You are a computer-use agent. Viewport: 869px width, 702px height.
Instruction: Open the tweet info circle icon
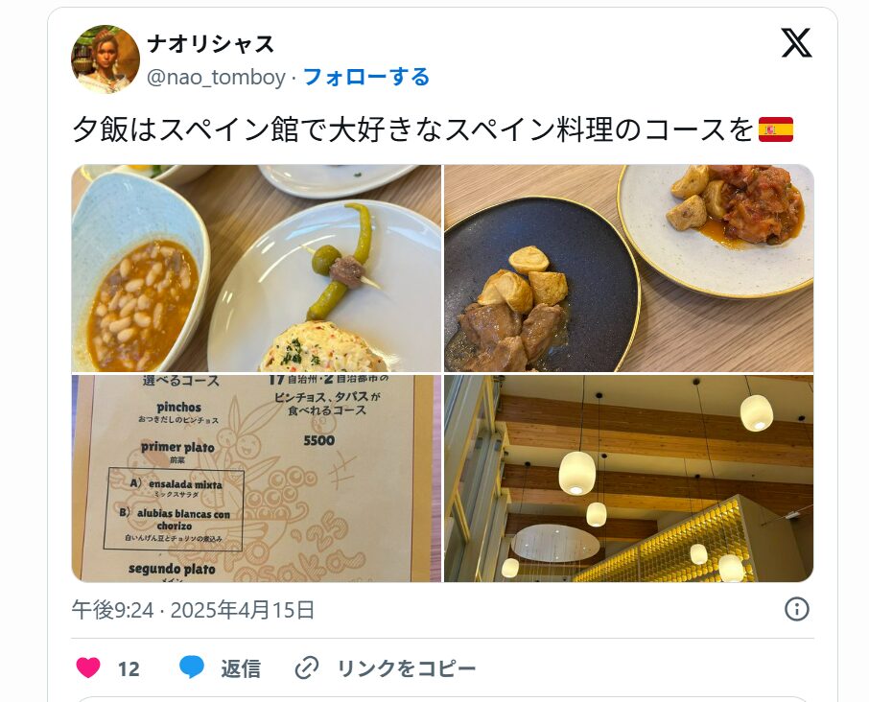pos(797,609)
